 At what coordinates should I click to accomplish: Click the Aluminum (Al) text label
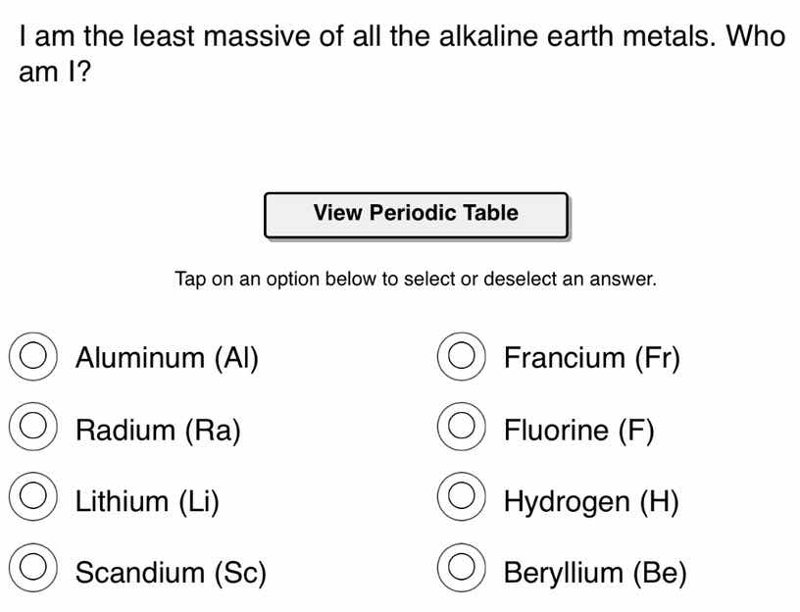coord(168,357)
